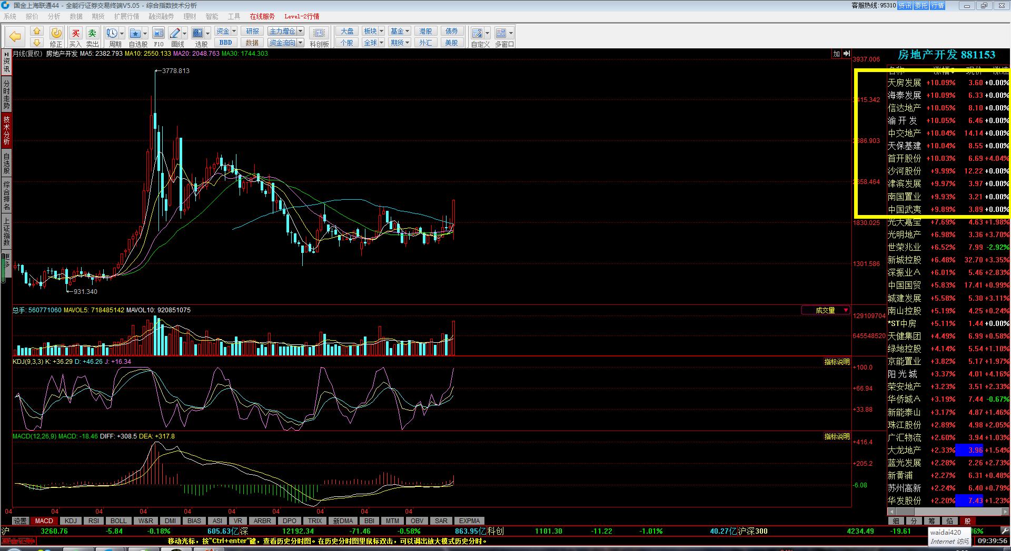Open KDJ 指标说明 indicator description
The image size is (1011, 551).
(837, 362)
